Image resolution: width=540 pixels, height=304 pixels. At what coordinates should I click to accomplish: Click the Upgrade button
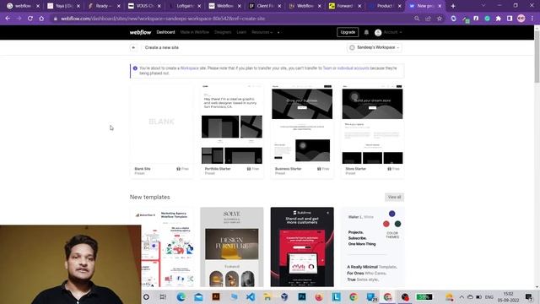[348, 32]
